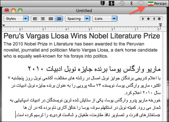Click the 'Untitled' window title
This screenshot has width=169, height=122.
84,11
